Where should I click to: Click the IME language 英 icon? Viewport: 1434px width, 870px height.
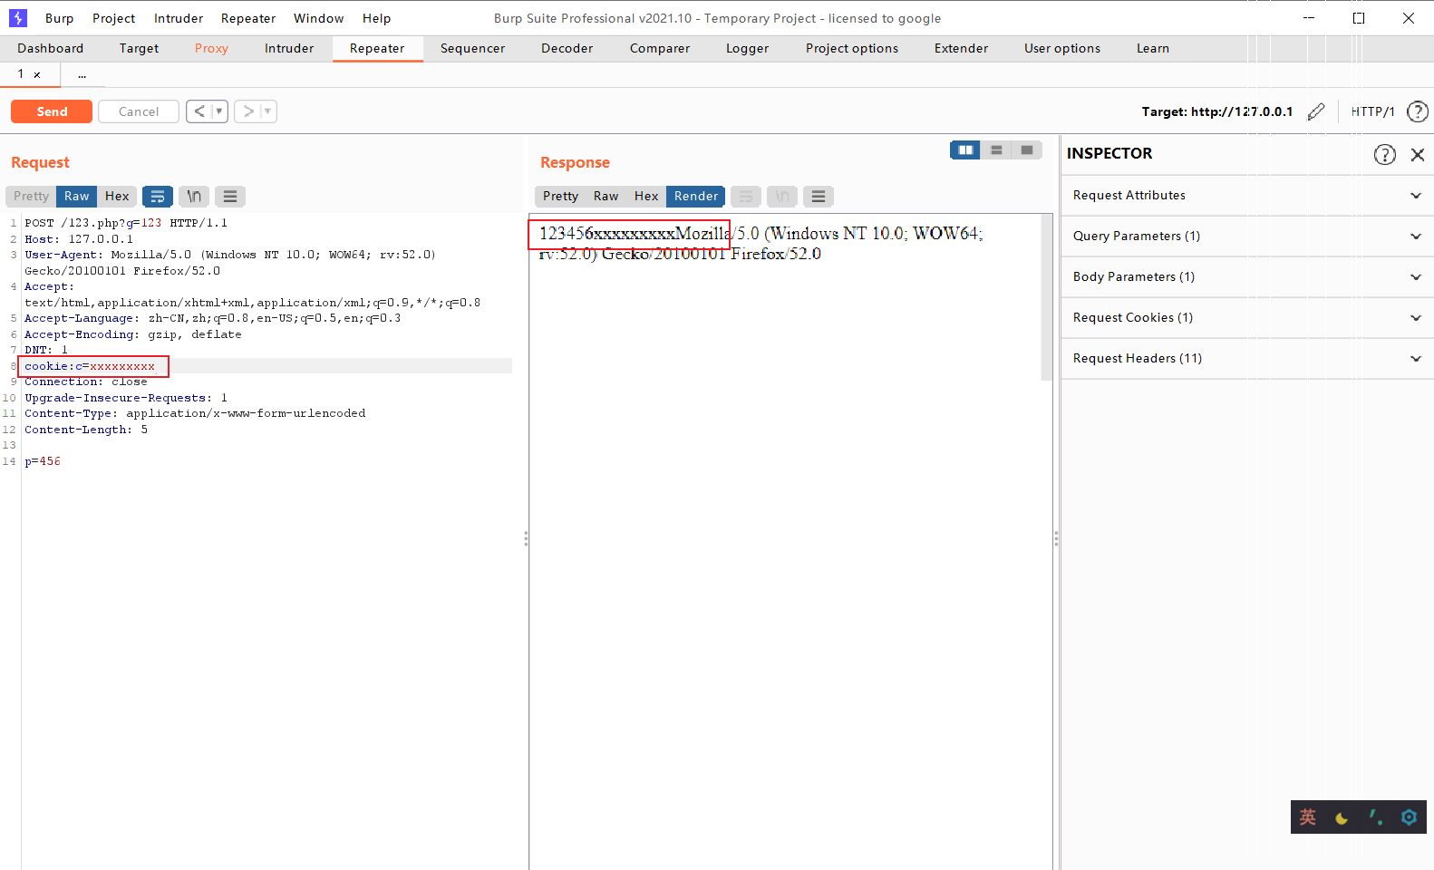[1308, 817]
